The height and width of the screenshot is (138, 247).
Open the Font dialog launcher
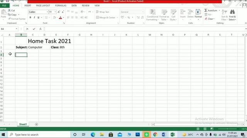(x=64, y=23)
